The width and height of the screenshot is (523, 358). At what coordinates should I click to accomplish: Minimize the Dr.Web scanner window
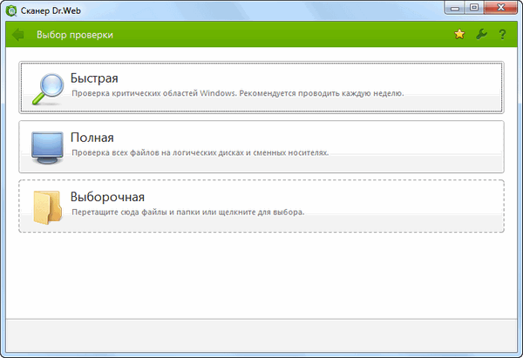(x=455, y=8)
